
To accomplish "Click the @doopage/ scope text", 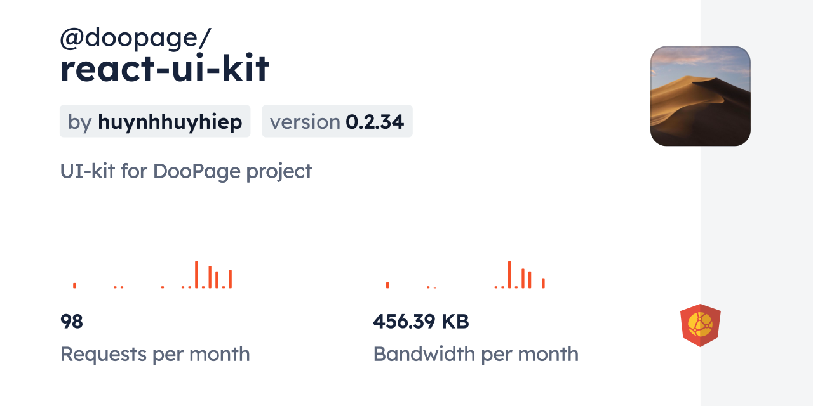I will click(135, 38).
